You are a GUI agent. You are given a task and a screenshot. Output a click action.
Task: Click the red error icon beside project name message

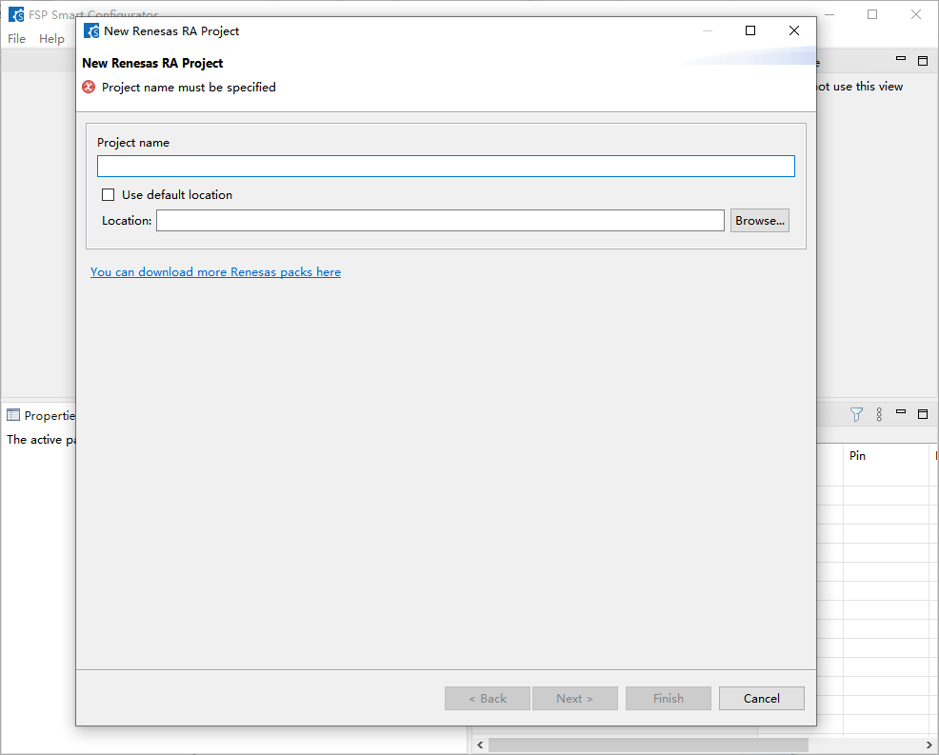[89, 88]
